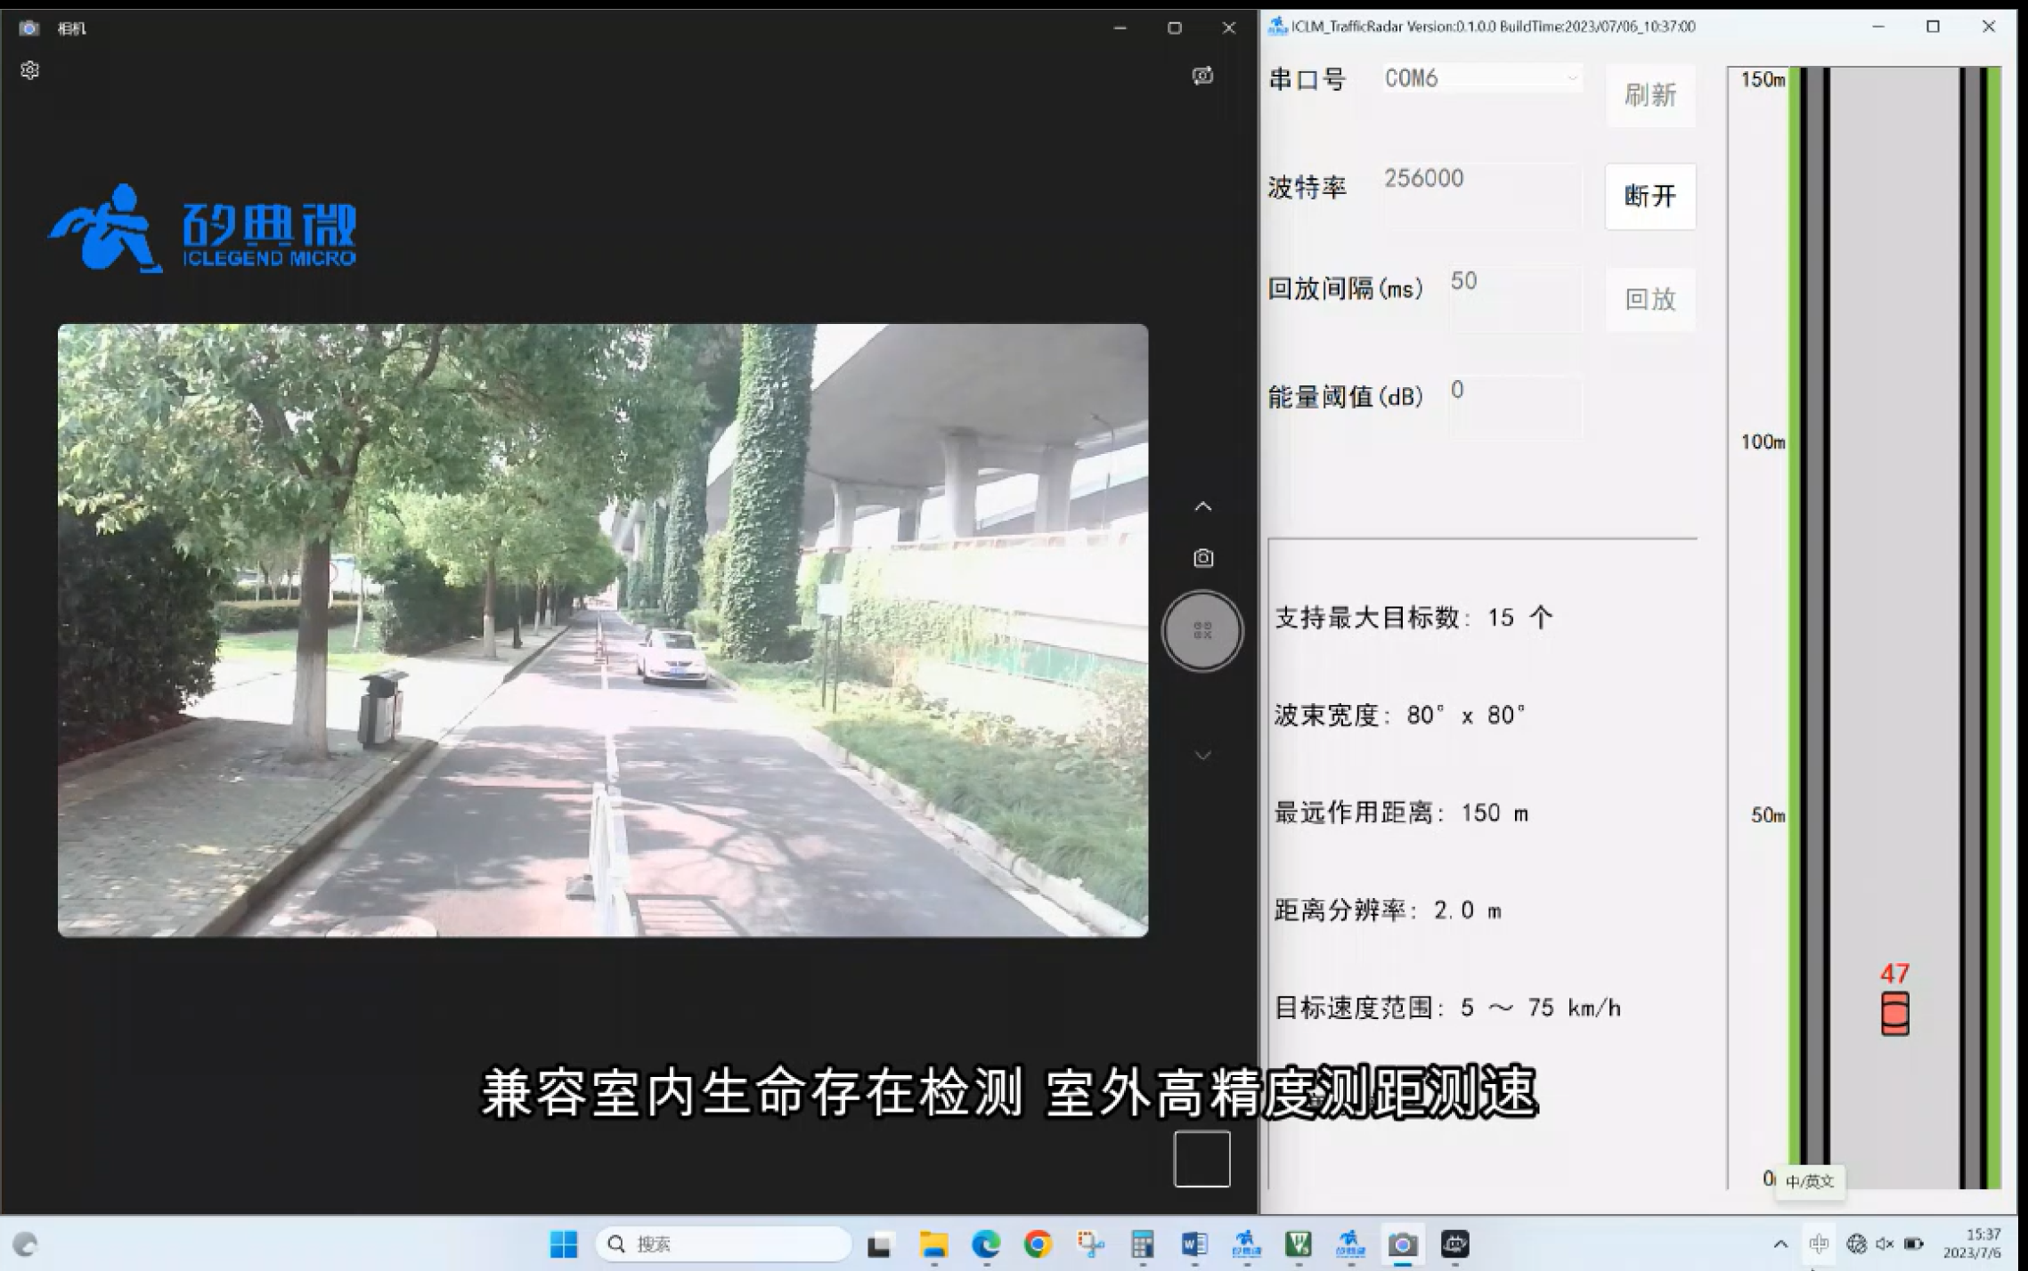Switch to Camera app taskbar icon
The image size is (2028, 1271).
click(x=1403, y=1244)
